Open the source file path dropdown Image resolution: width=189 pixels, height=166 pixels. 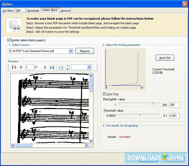tap(71, 51)
